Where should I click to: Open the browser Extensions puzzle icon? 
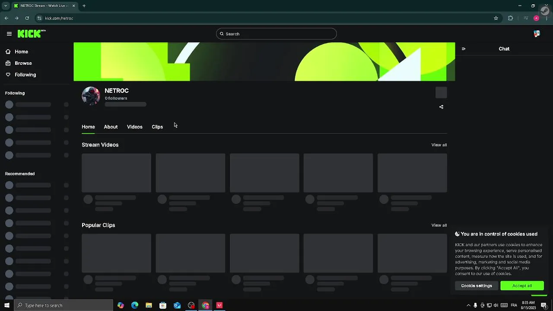pyautogui.click(x=511, y=18)
